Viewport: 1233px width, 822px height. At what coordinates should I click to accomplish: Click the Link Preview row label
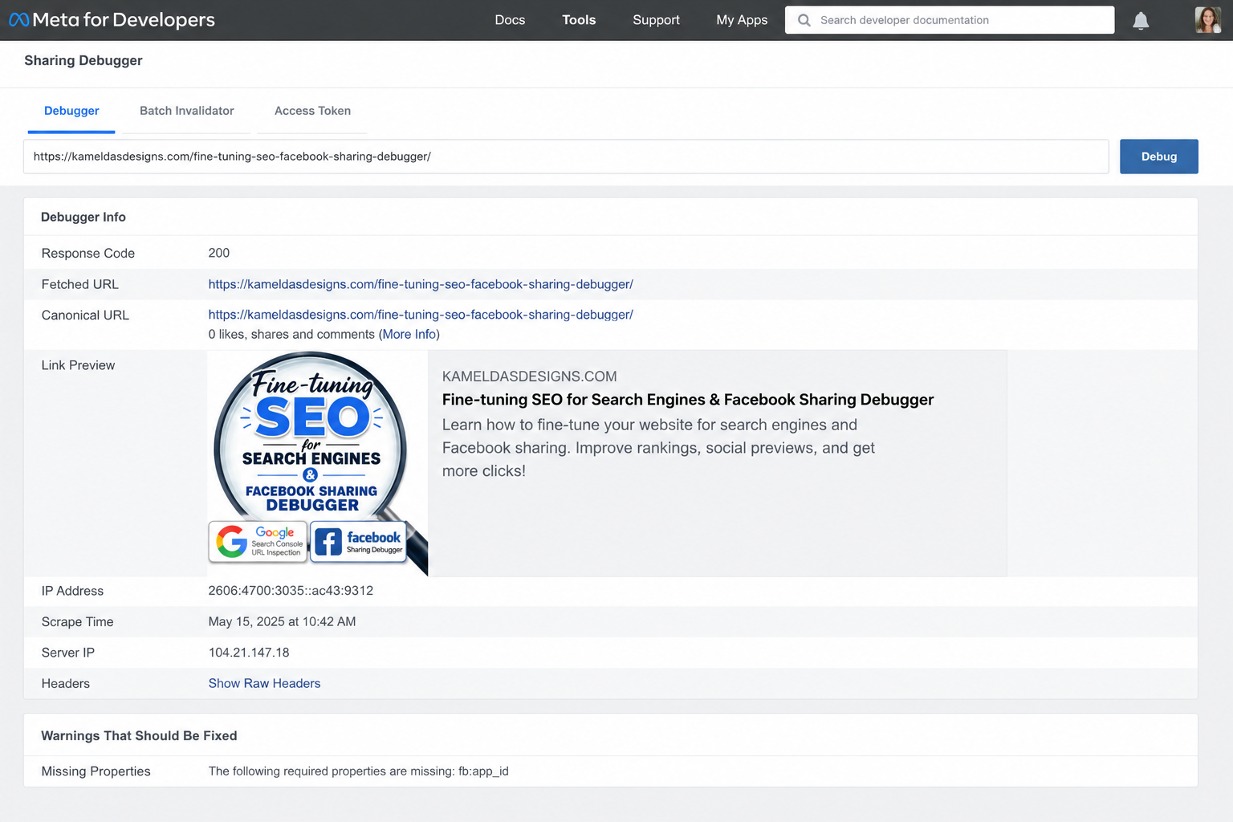tap(78, 365)
